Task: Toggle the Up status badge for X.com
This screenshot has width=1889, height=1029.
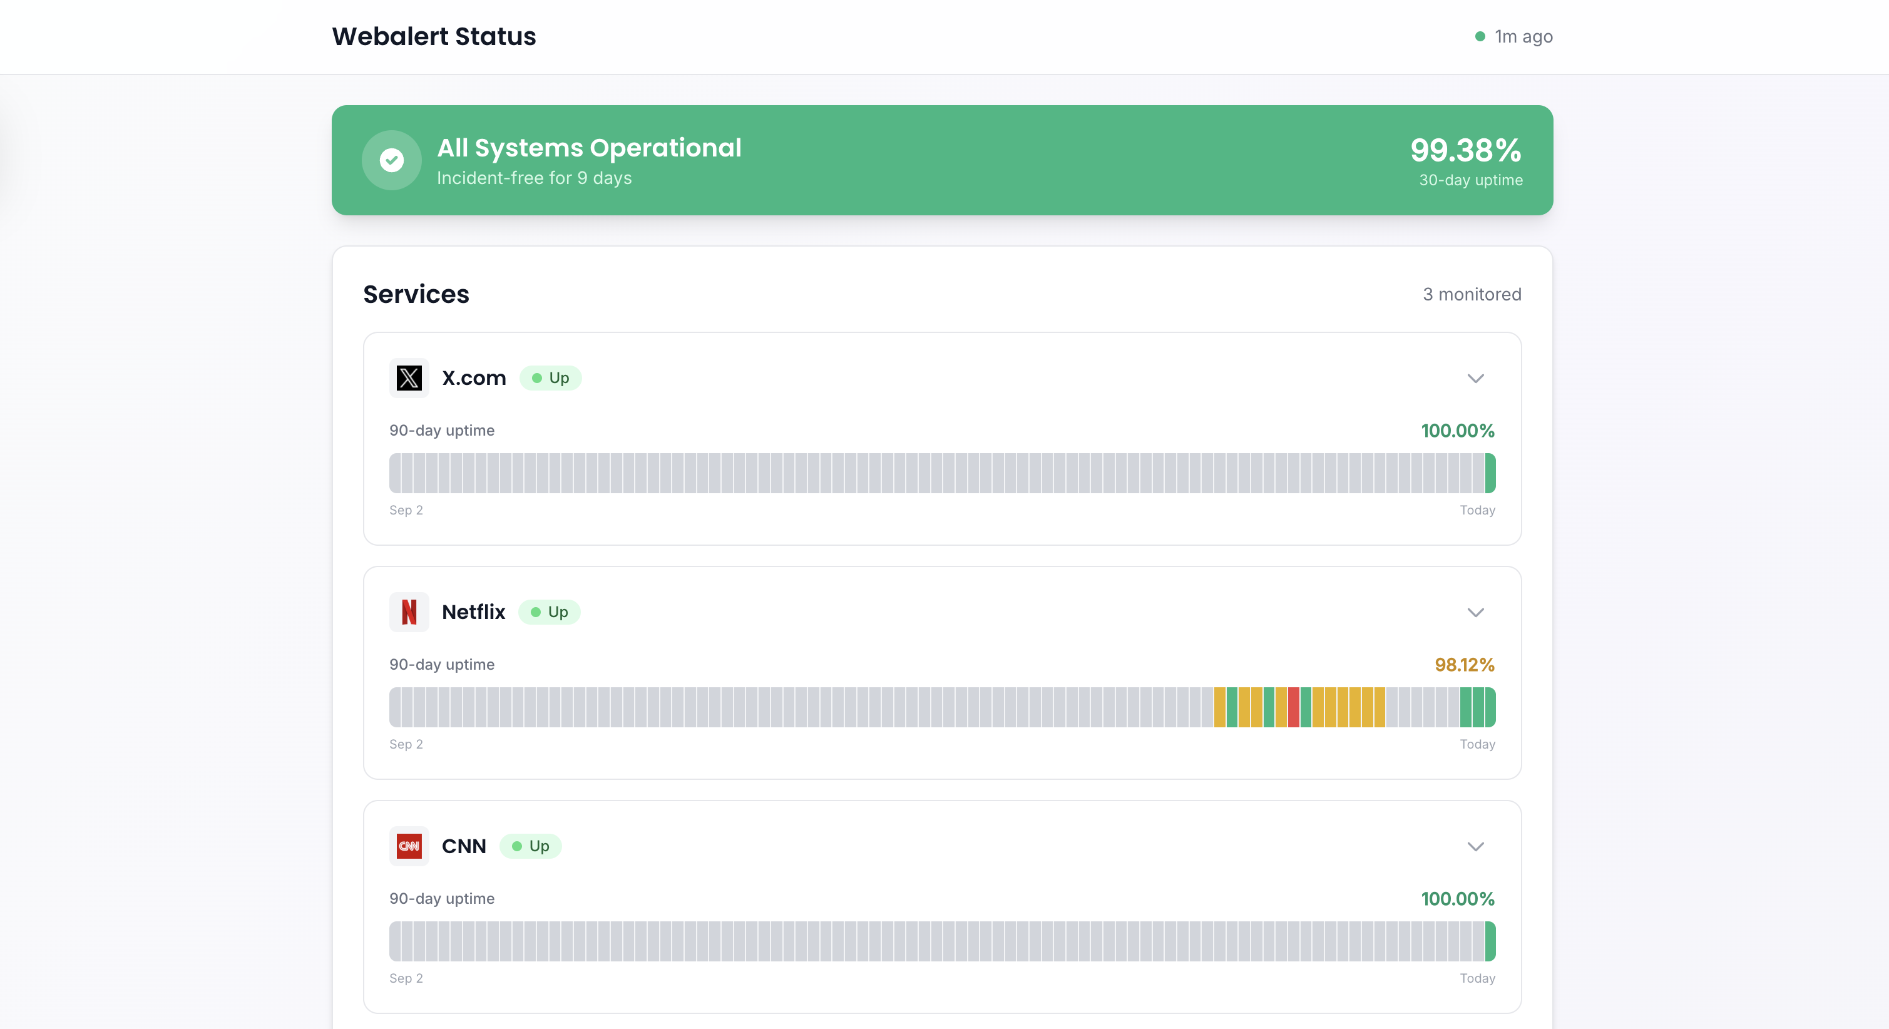Action: (x=550, y=377)
